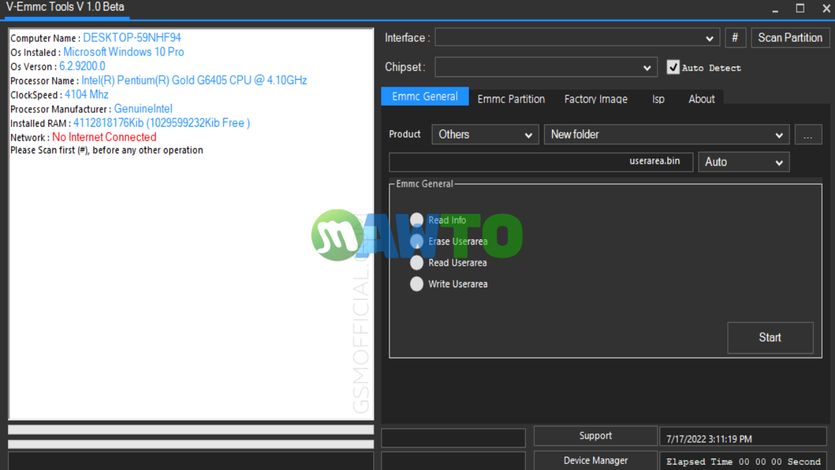Image resolution: width=835 pixels, height=470 pixels.
Task: Switch to the Emmc Partition tab
Action: (511, 99)
